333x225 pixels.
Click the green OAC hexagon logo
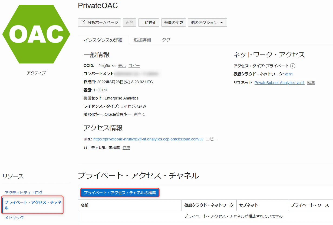pyautogui.click(x=36, y=34)
